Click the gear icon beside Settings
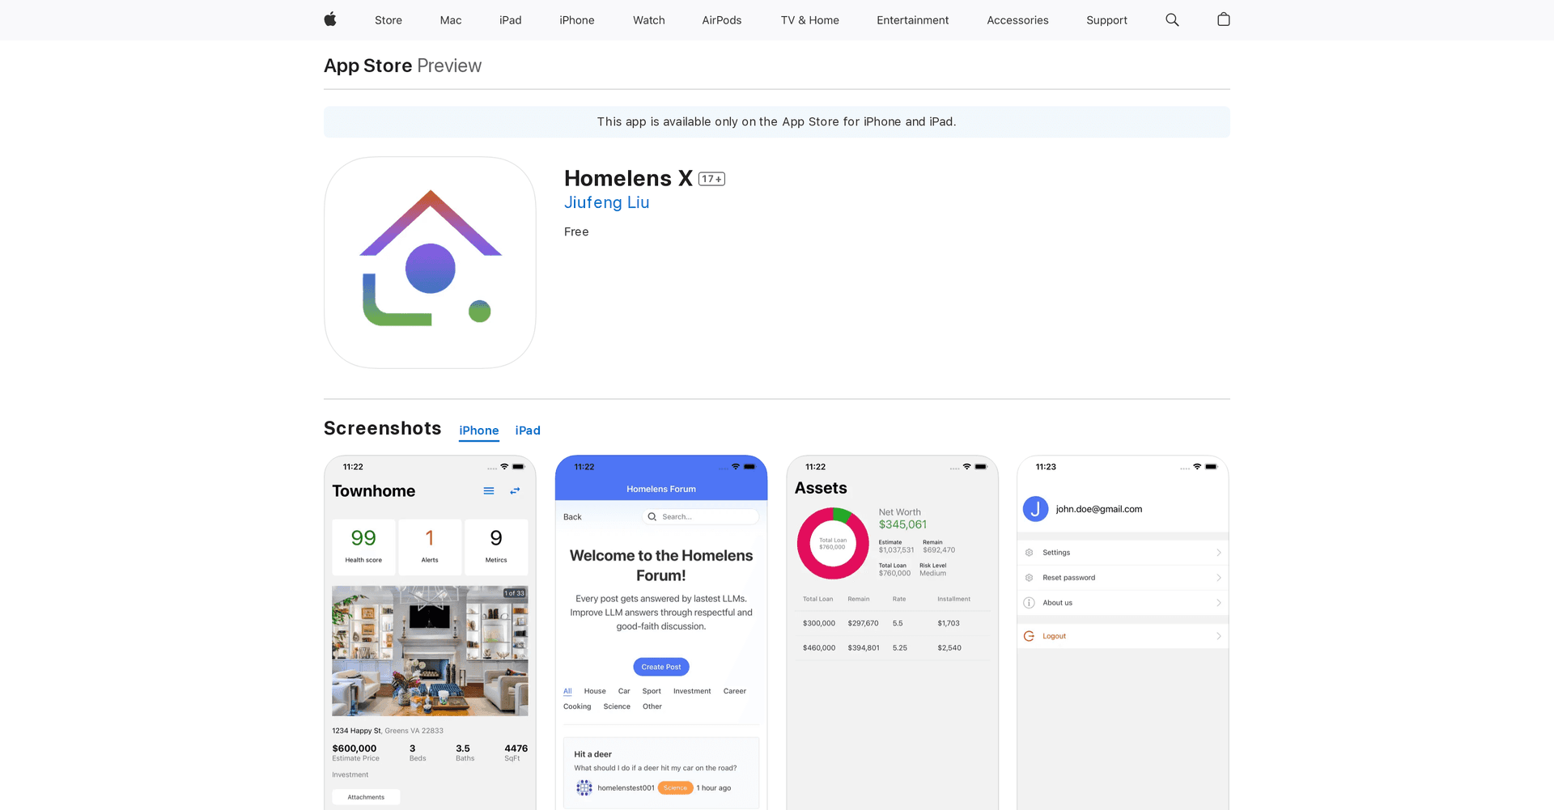 coord(1030,553)
